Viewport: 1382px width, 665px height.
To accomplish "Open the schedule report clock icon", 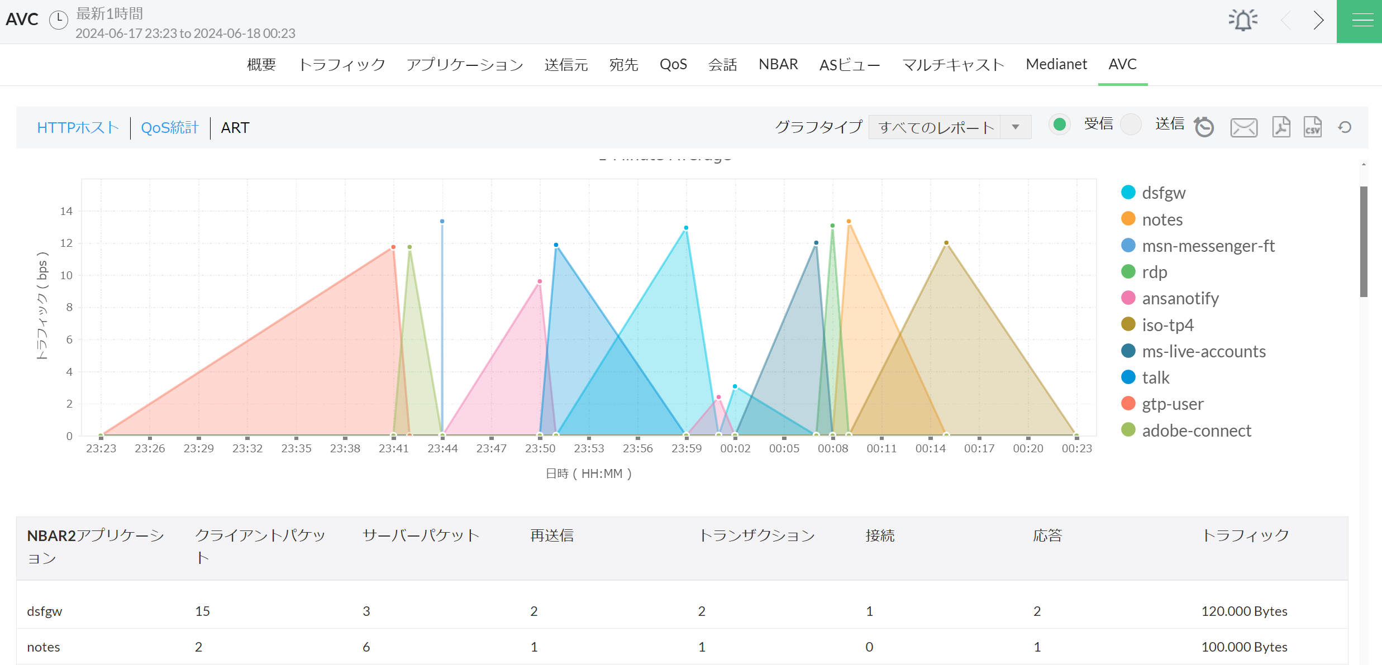I will [x=1204, y=127].
